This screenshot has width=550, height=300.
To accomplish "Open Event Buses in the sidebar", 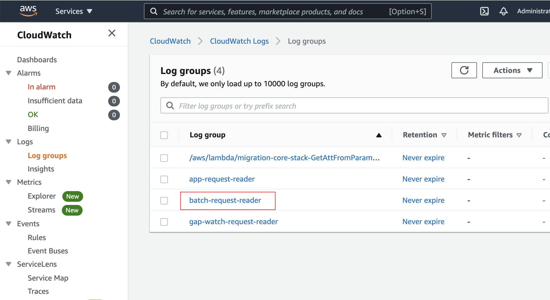I will [x=48, y=251].
